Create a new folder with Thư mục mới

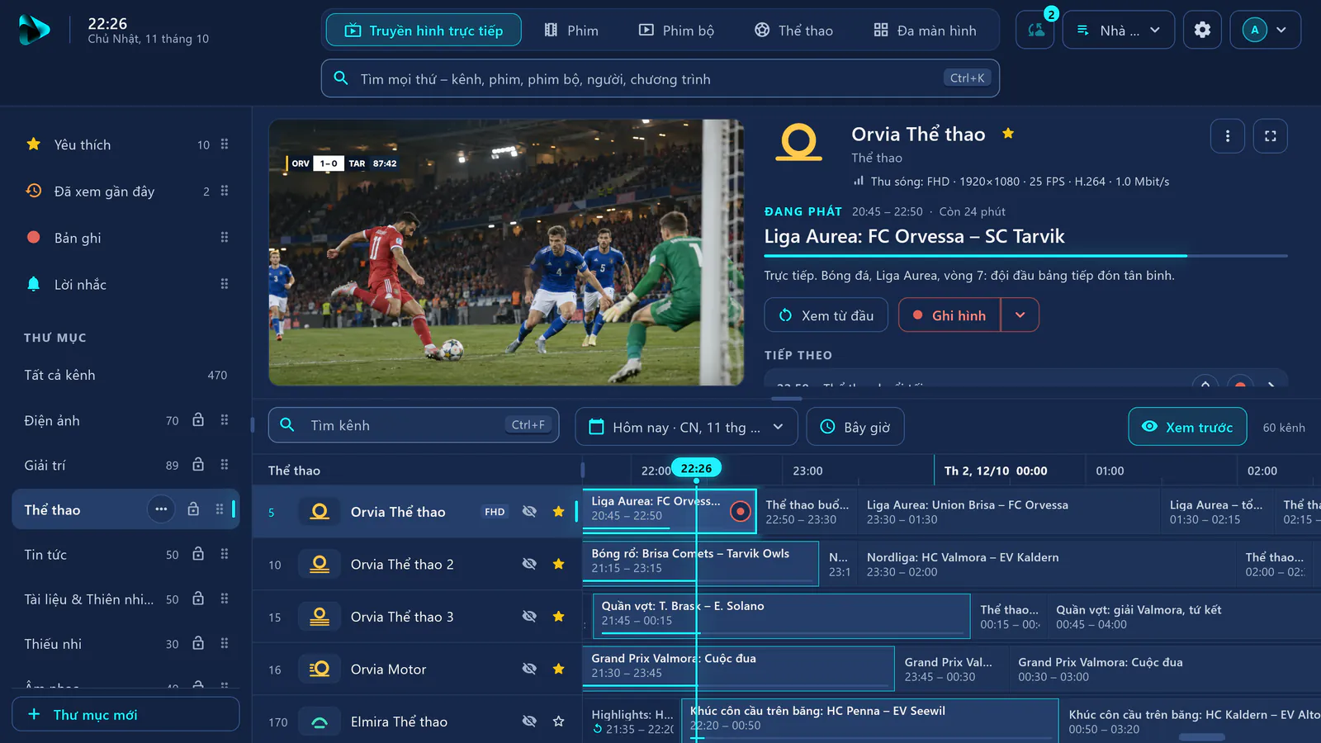click(x=125, y=714)
